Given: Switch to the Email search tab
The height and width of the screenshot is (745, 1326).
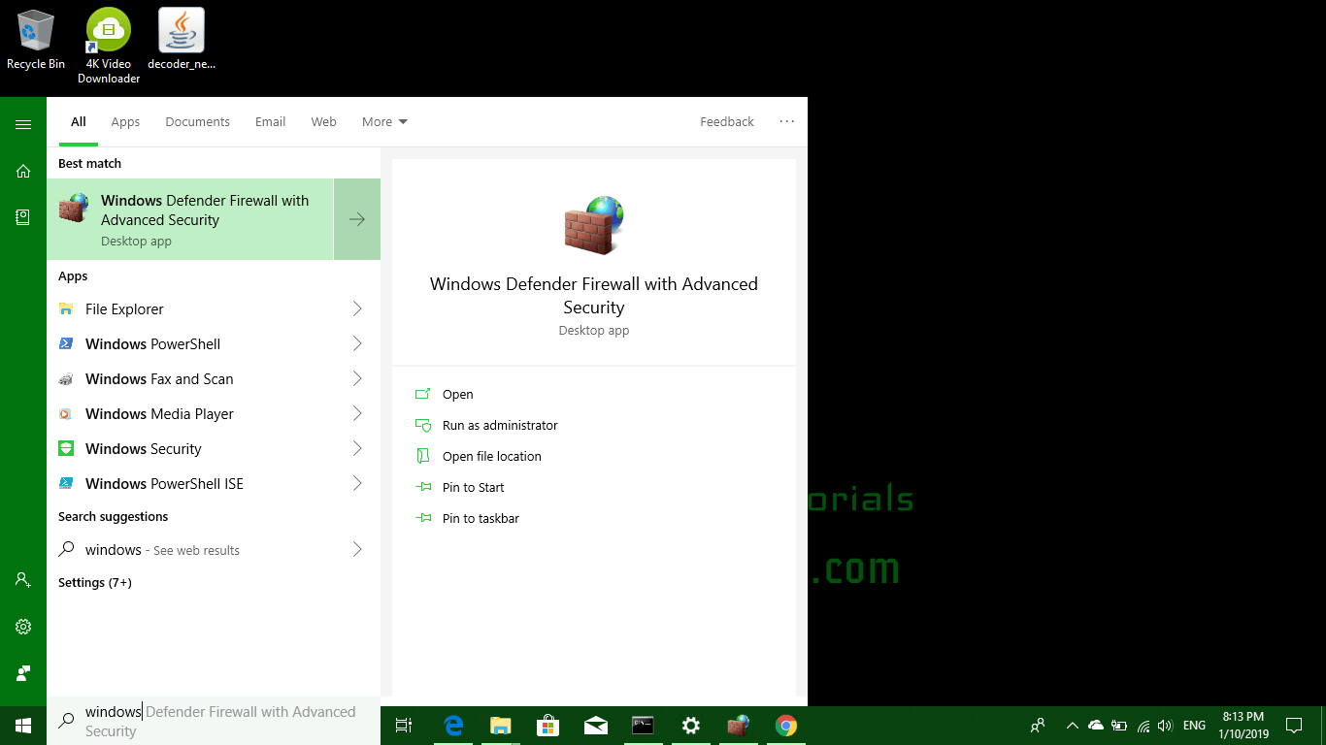Looking at the screenshot, I should tap(270, 122).
